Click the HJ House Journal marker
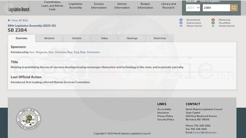 pos(181,26)
